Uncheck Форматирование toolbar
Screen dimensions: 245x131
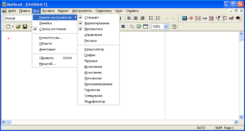click(x=99, y=23)
